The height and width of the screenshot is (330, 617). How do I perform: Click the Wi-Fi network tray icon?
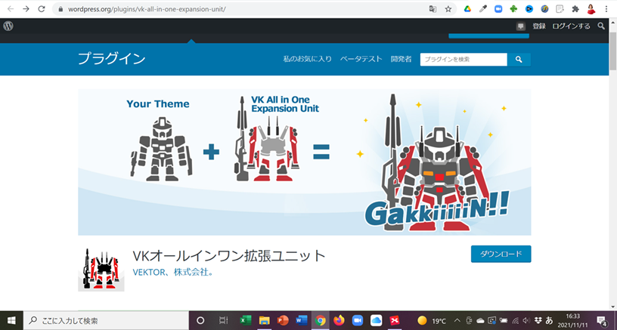(516, 321)
